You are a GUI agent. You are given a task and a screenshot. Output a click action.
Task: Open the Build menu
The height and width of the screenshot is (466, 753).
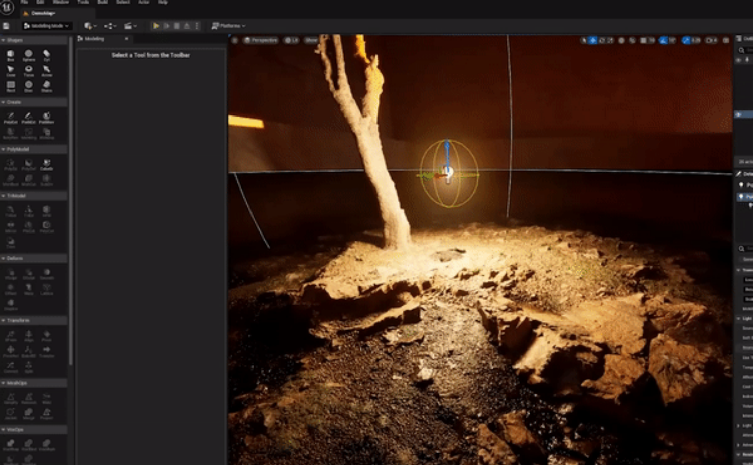(103, 3)
